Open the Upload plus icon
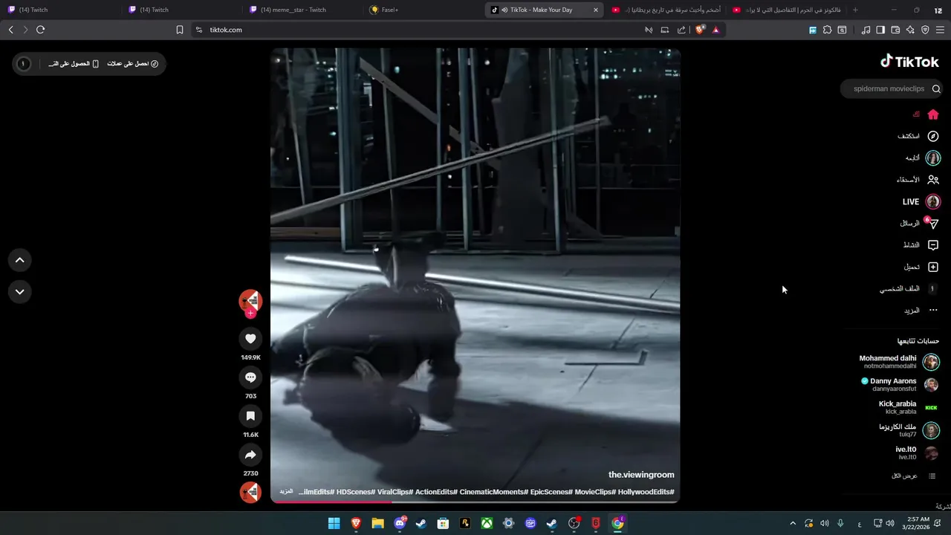This screenshot has width=951, height=535. click(933, 267)
